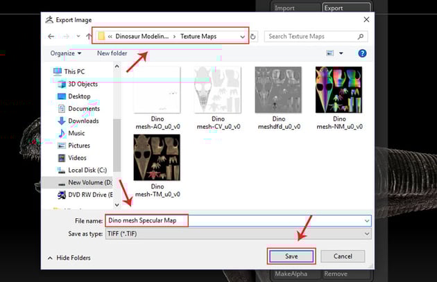This screenshot has width=437, height=282.
Task: Click MakeAlpha in the ZBrush panel
Action: 295,274
